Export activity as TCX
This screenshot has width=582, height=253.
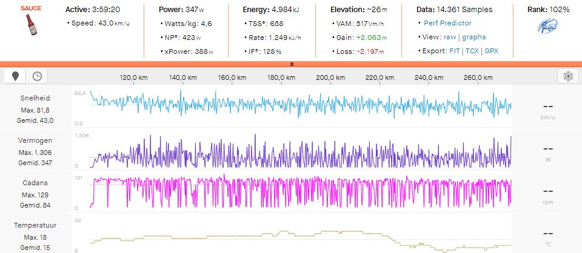pos(472,51)
